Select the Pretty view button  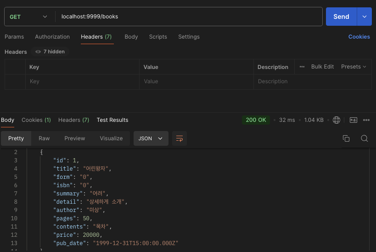coord(16,138)
